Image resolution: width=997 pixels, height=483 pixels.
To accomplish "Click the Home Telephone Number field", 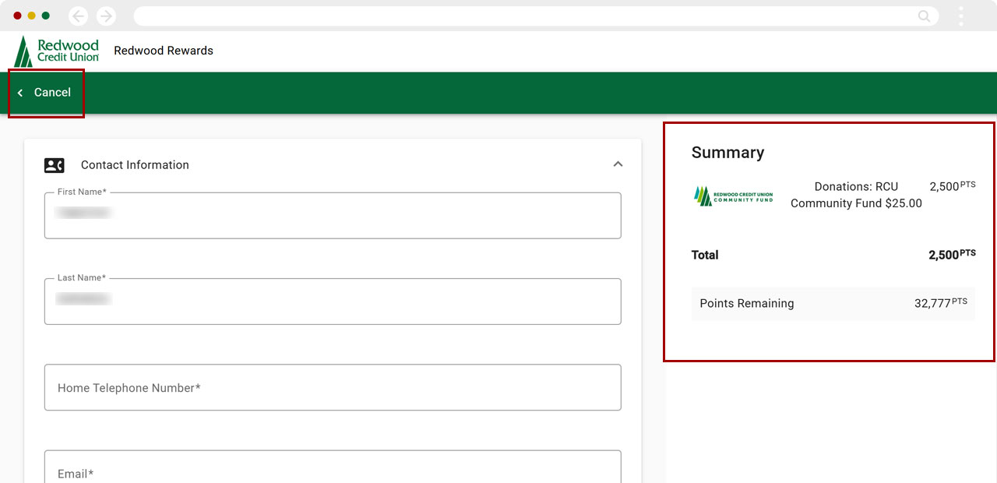I will pyautogui.click(x=333, y=387).
